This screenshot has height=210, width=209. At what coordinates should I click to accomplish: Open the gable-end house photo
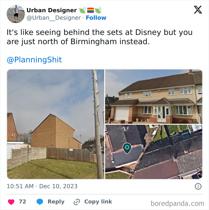56,124
